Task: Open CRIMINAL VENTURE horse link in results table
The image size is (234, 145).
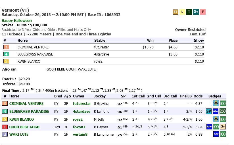Action: [x=26, y=104]
